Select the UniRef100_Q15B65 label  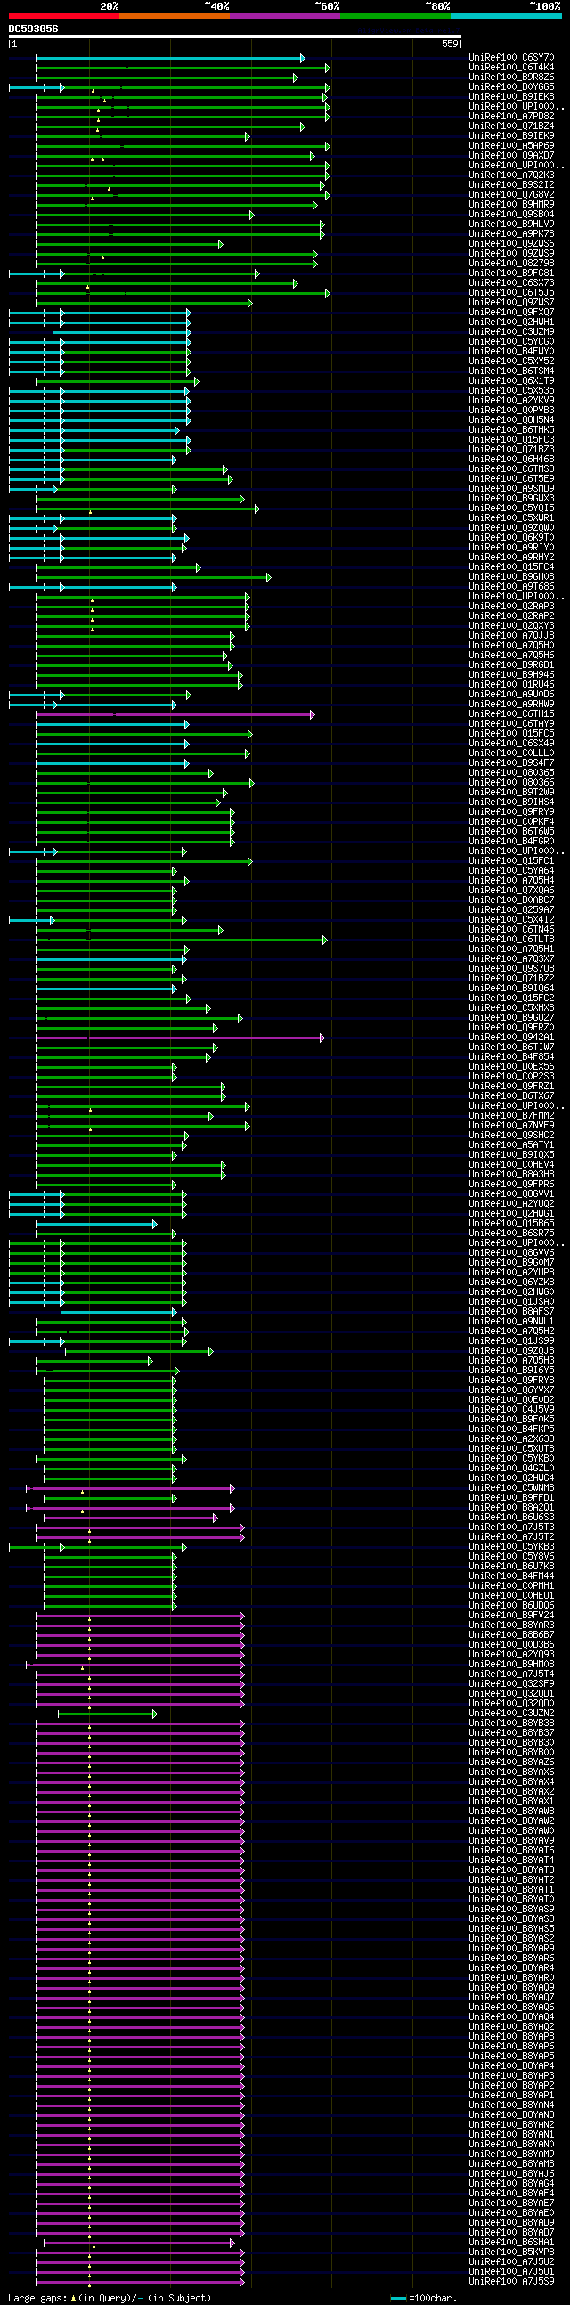(511, 1225)
